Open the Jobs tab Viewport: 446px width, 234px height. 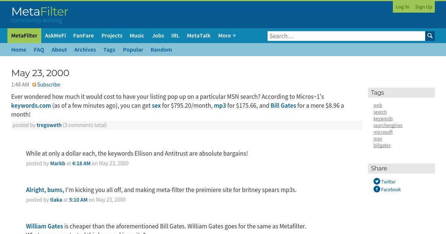tap(158, 36)
